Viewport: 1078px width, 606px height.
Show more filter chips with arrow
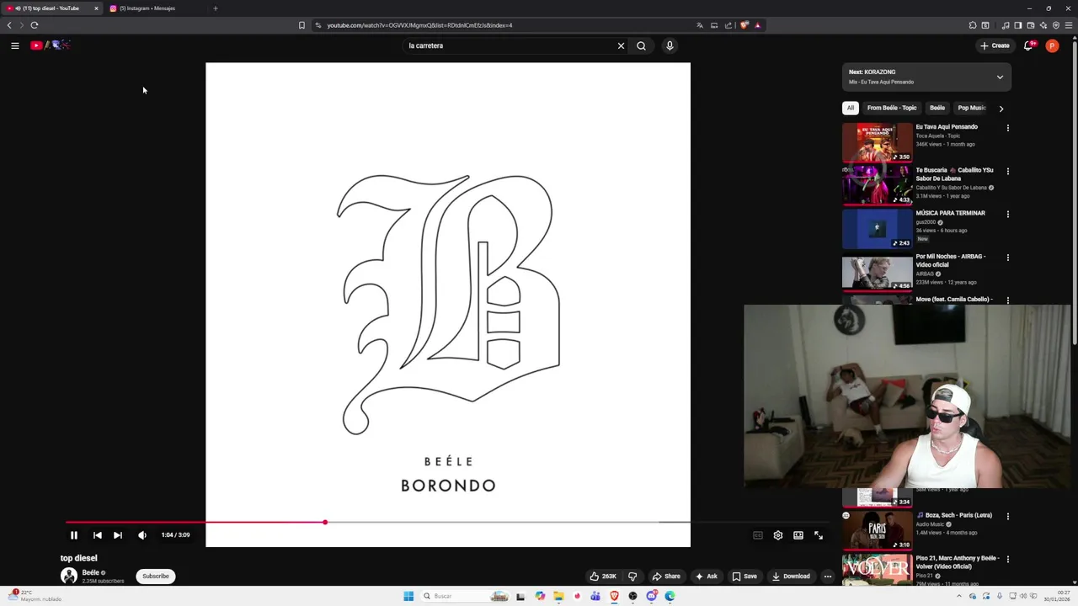tap(1001, 109)
